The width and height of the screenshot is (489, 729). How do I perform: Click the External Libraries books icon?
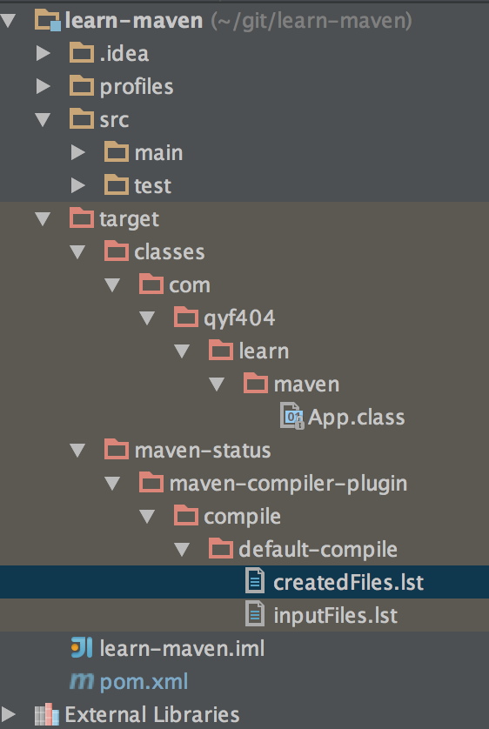tap(47, 714)
